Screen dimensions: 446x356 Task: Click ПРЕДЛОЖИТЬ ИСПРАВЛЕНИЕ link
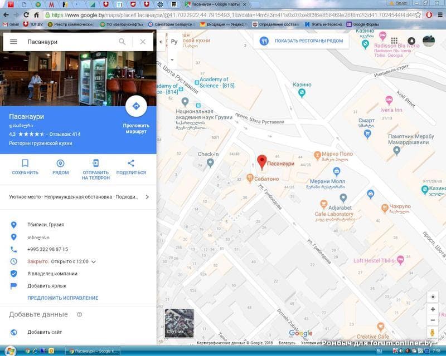[x=63, y=298]
